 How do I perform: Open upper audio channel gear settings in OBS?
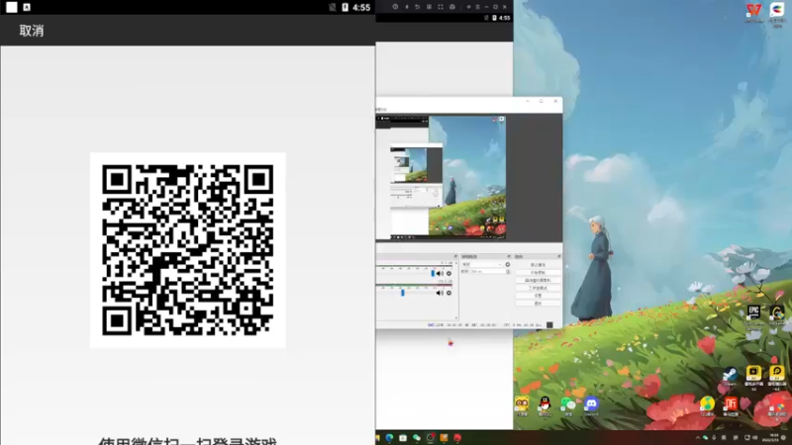pos(448,274)
